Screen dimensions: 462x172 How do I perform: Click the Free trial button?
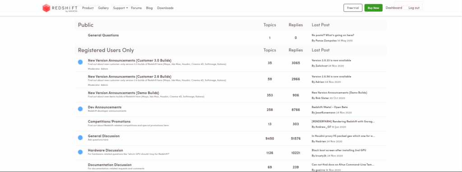(353, 8)
